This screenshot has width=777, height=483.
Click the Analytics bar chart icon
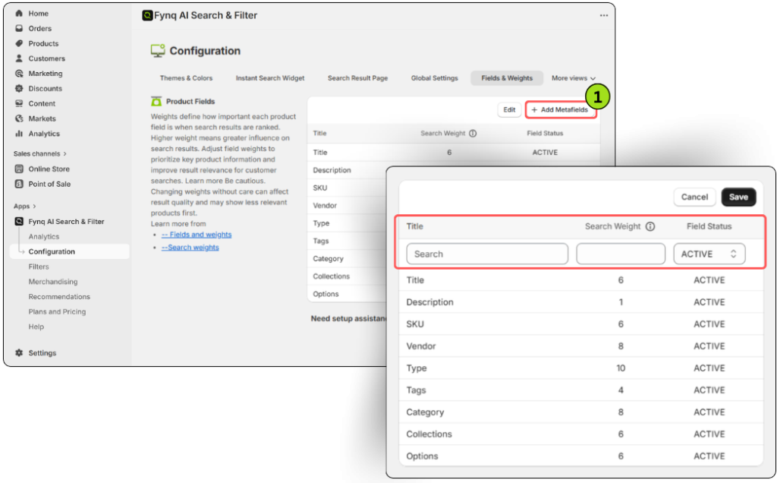point(19,134)
